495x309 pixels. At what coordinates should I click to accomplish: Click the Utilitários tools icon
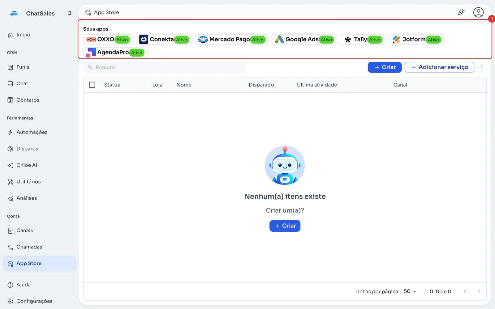10,182
